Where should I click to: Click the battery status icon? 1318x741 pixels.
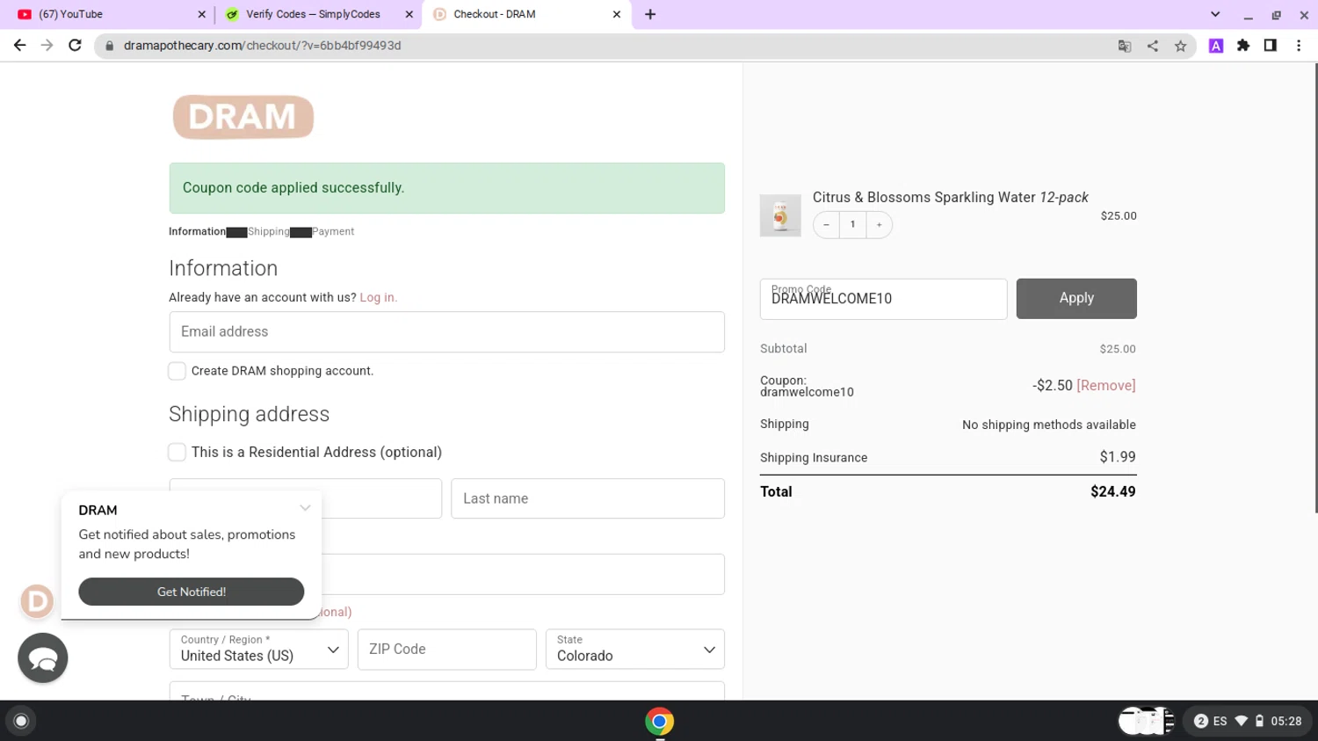point(1259,722)
